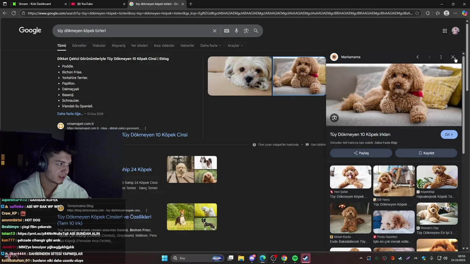
Task: Expand the Araçlar tools dropdown
Action: pos(235,45)
